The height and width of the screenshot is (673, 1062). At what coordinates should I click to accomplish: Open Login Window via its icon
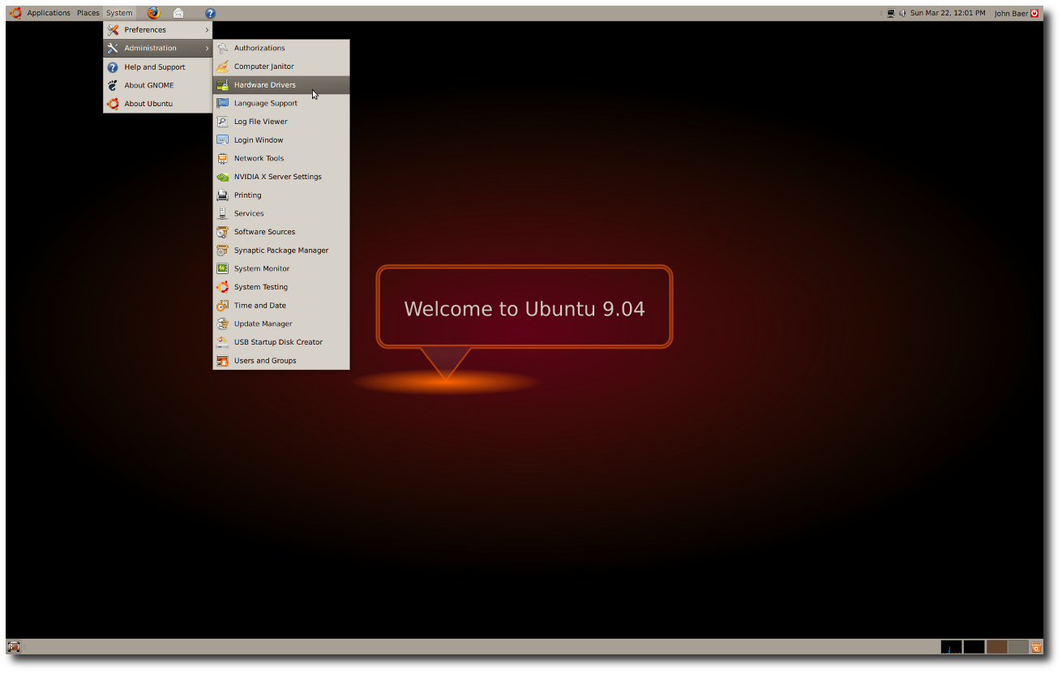[222, 139]
